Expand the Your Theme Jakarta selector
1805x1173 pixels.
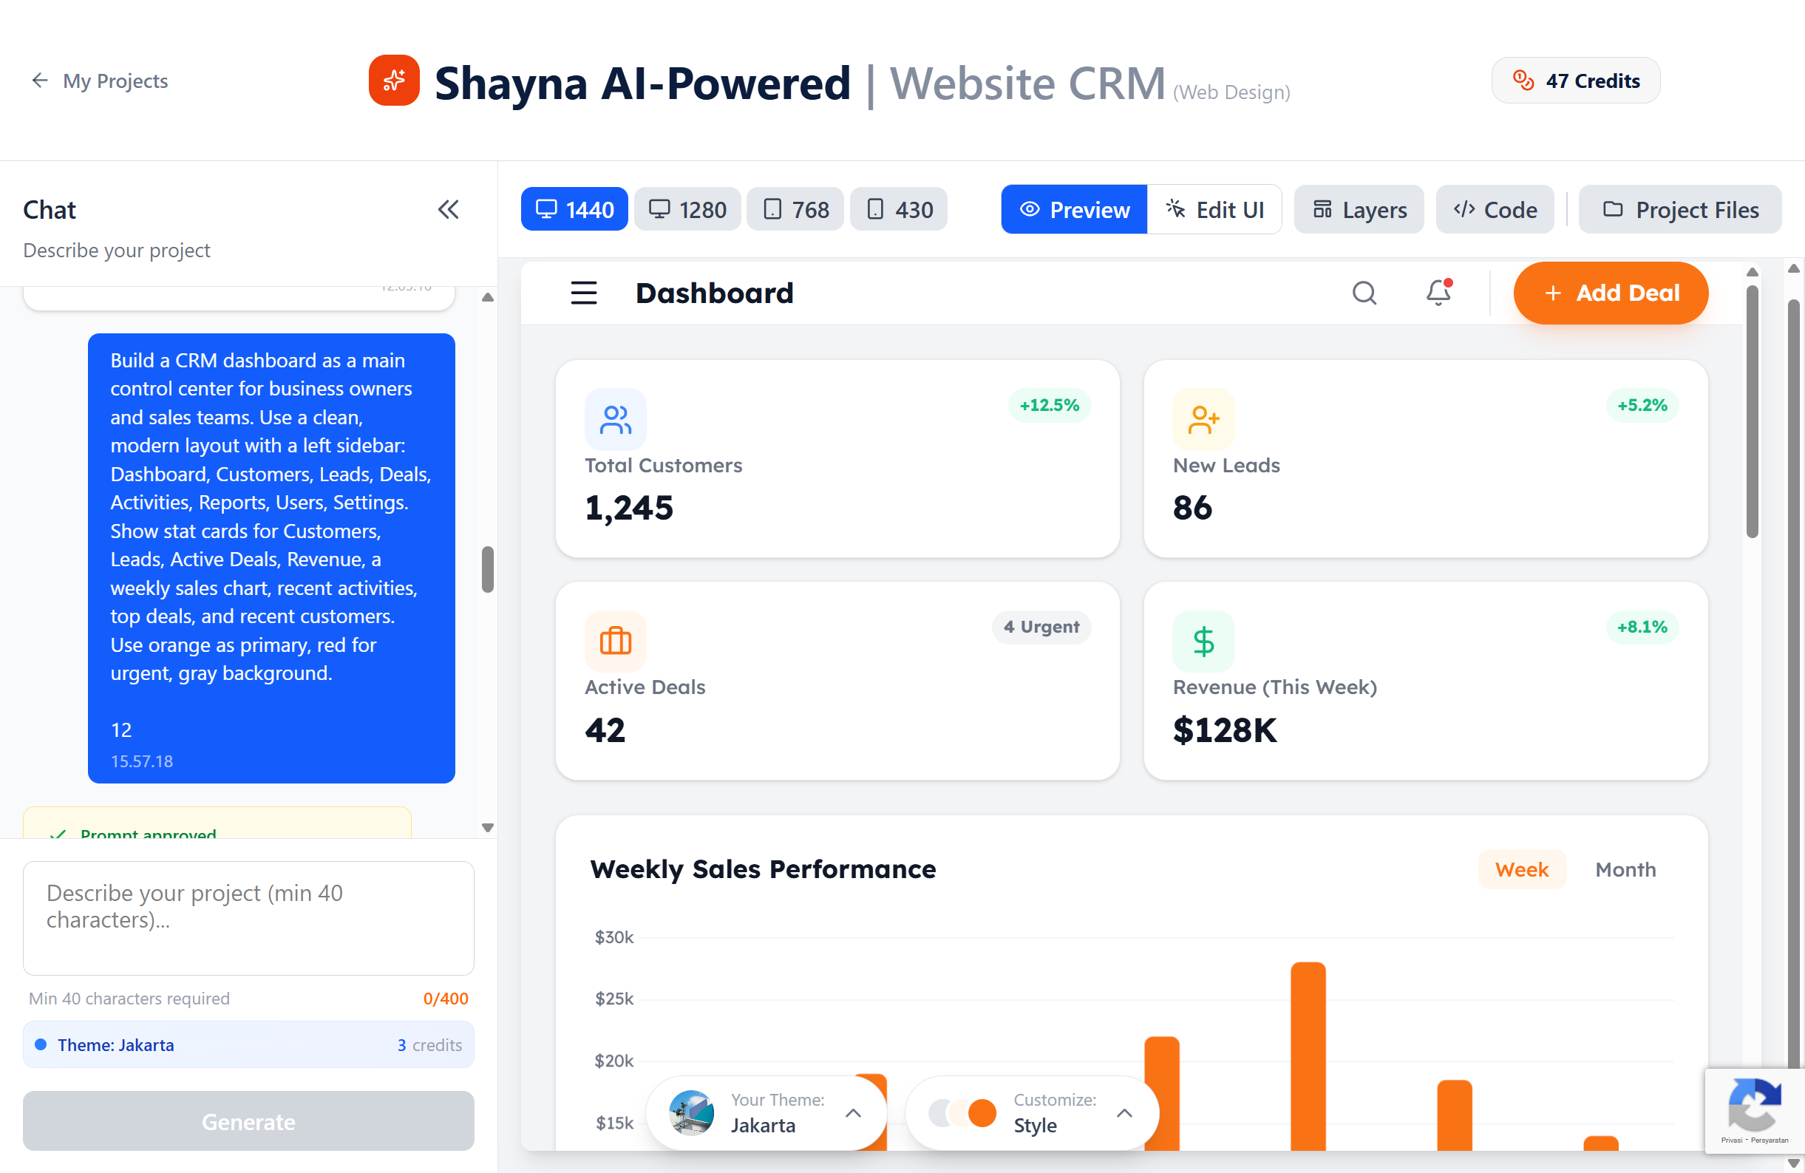pyautogui.click(x=854, y=1113)
